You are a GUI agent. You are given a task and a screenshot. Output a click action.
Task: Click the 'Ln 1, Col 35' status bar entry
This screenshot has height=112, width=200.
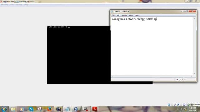click(x=181, y=80)
